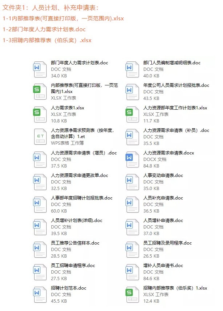Click the DOC icon for 人员增补申请表.doc
Viewport: 223px width, 311px height.
pyautogui.click(x=132, y=227)
